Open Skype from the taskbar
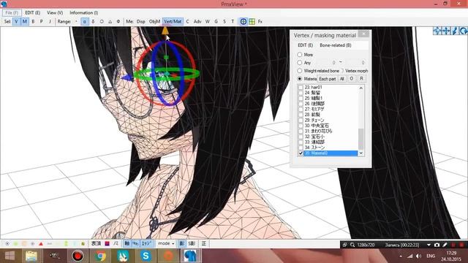This screenshot has height=263, width=468. pos(146,256)
